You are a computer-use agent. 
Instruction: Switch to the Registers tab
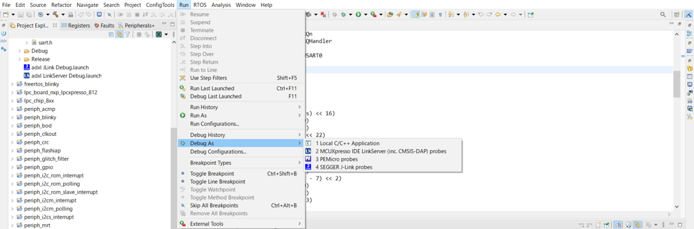point(75,25)
